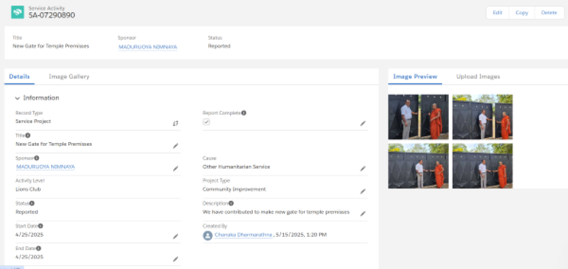Click the Other Humanitarian Service cause value
568x269 pixels.
pyautogui.click(x=236, y=166)
